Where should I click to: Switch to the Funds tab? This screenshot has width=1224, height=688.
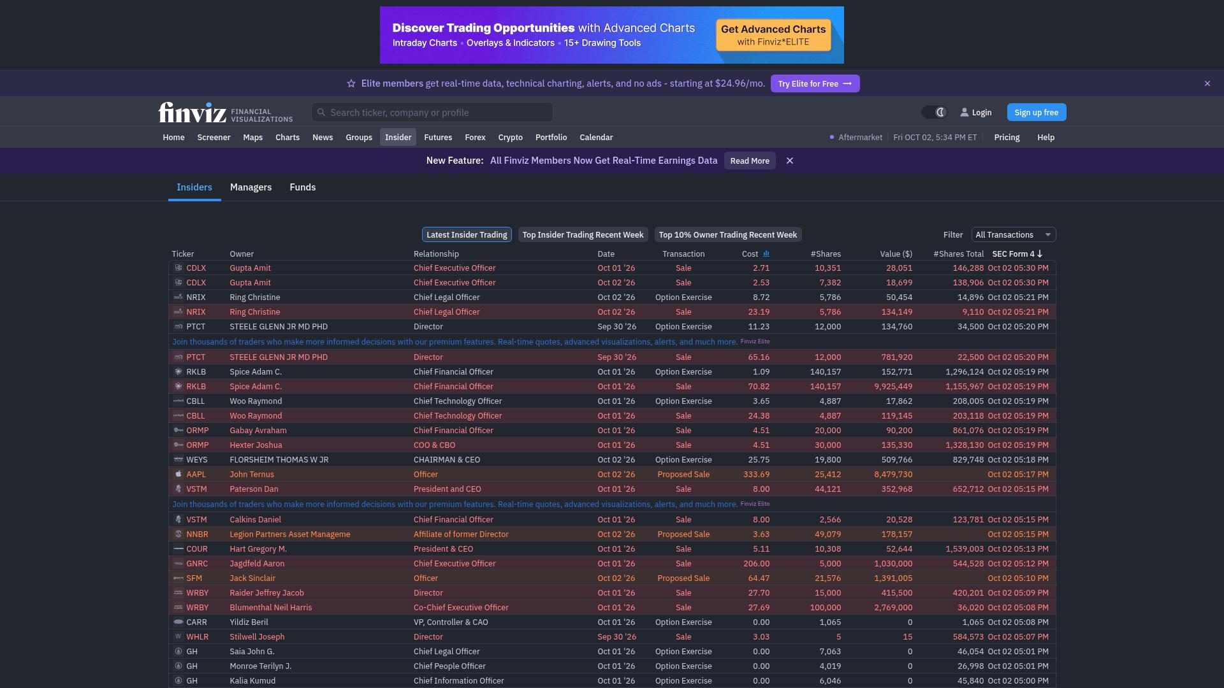pyautogui.click(x=302, y=187)
